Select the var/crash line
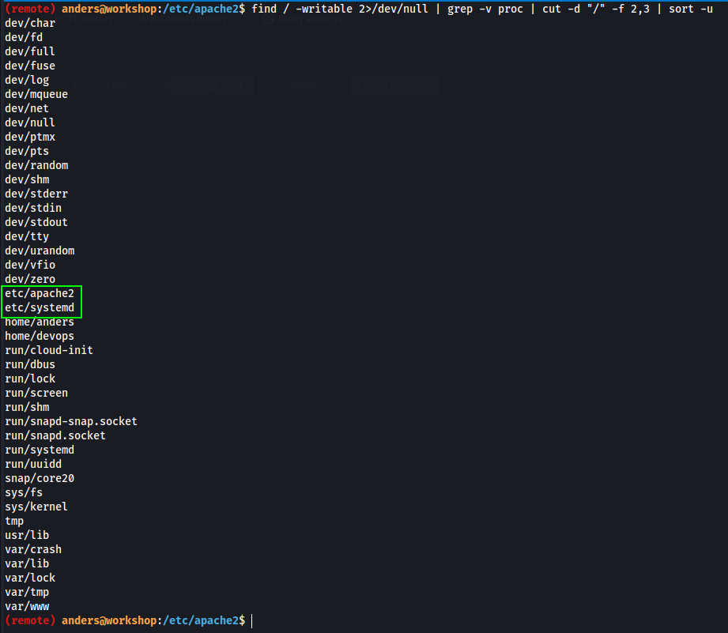This screenshot has width=728, height=633. [x=33, y=549]
